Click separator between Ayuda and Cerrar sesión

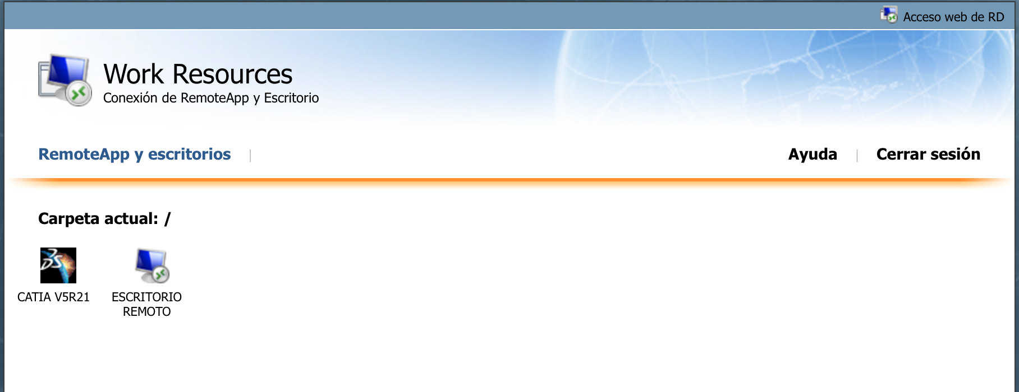[x=857, y=155]
